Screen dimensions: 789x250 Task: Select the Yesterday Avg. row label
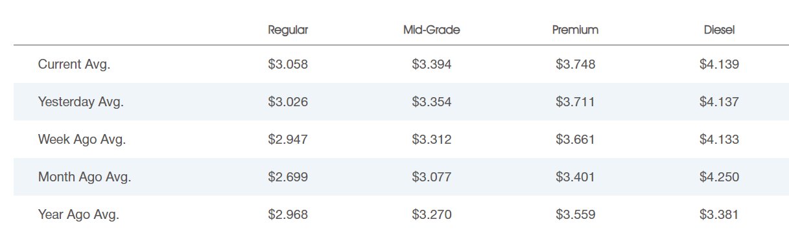81,102
